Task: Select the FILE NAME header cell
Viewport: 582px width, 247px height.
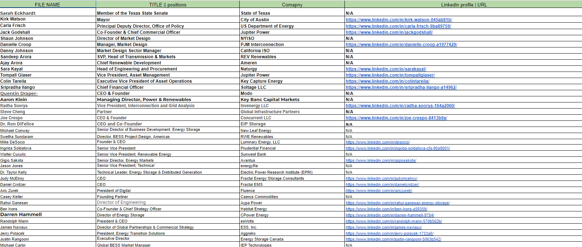Action: (x=48, y=5)
